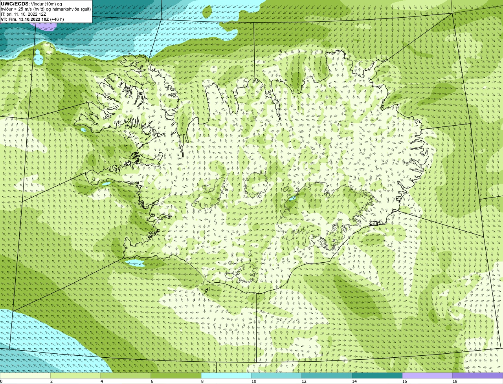Click the legend tick label '8'
Screen dimensions: 503x384
[x=202, y=381]
